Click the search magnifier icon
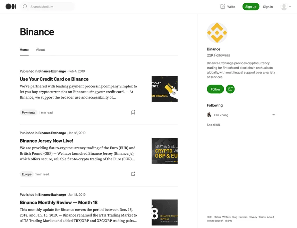 (25, 7)
